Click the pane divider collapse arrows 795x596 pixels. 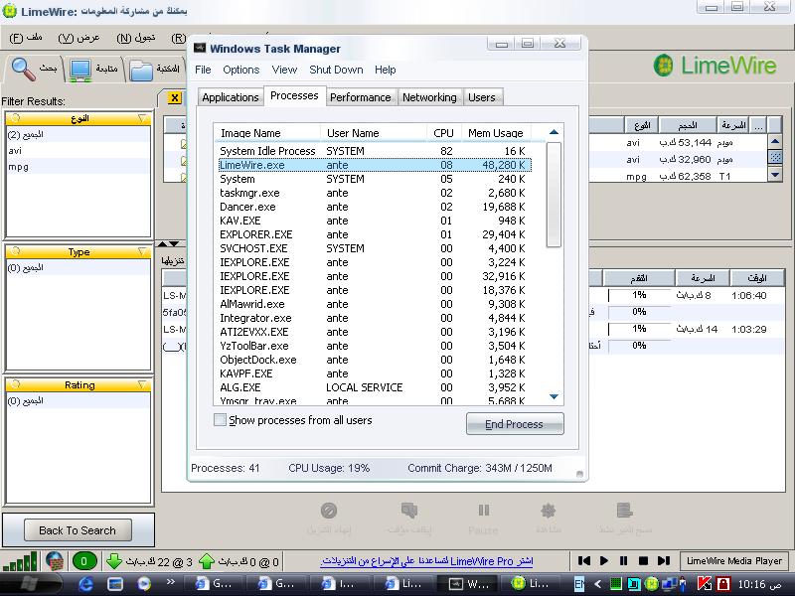coord(168,244)
